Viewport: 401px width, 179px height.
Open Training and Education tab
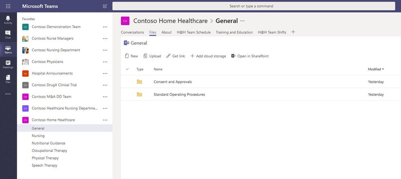click(x=234, y=32)
